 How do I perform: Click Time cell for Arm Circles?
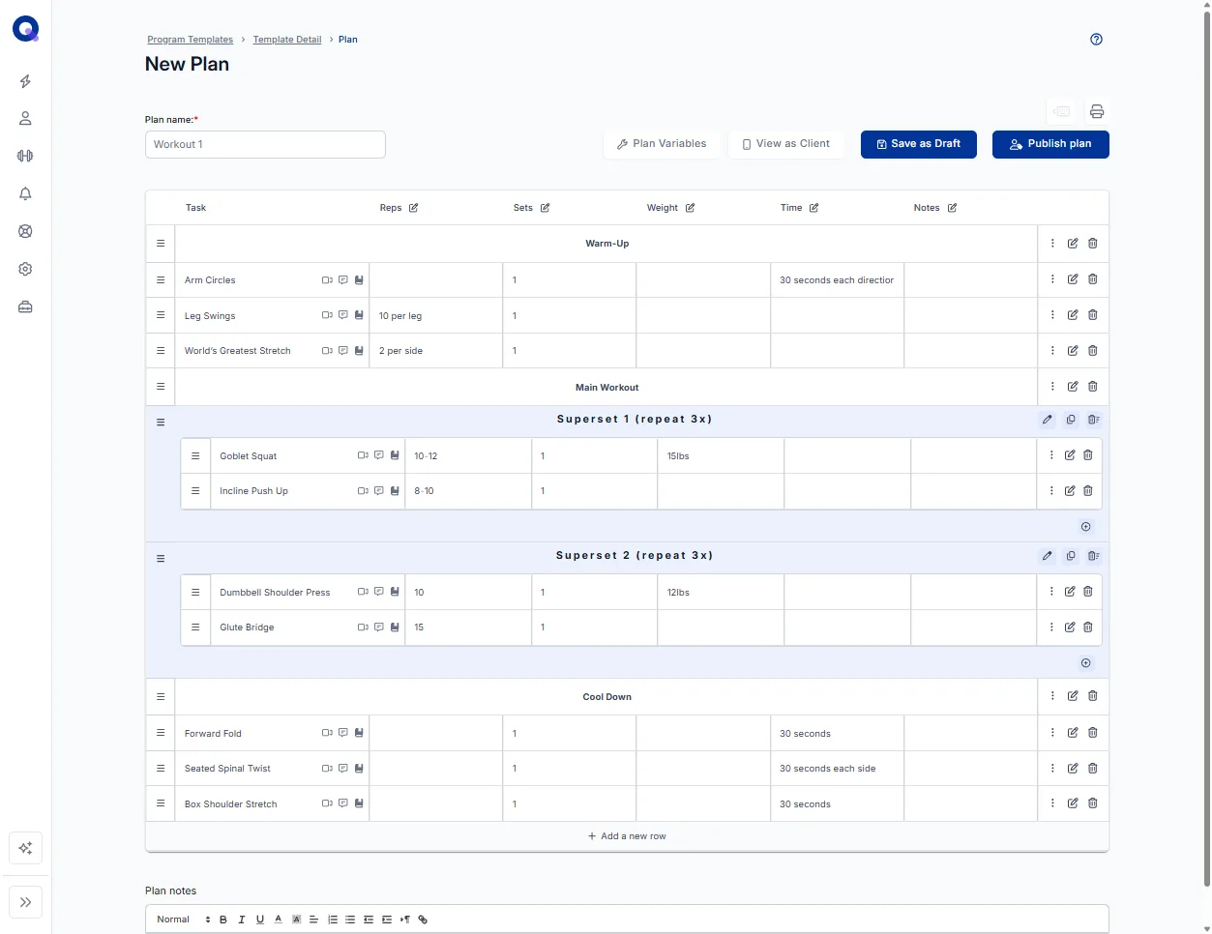point(838,280)
